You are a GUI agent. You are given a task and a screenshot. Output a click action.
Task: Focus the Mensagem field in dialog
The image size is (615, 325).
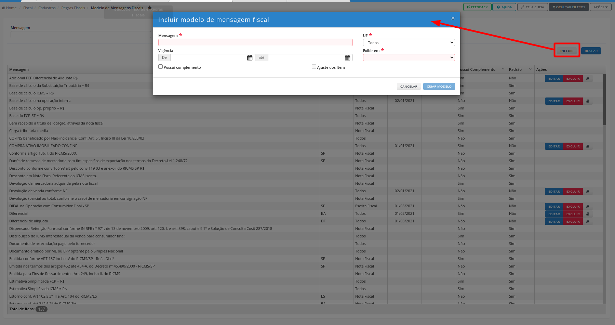tap(255, 42)
